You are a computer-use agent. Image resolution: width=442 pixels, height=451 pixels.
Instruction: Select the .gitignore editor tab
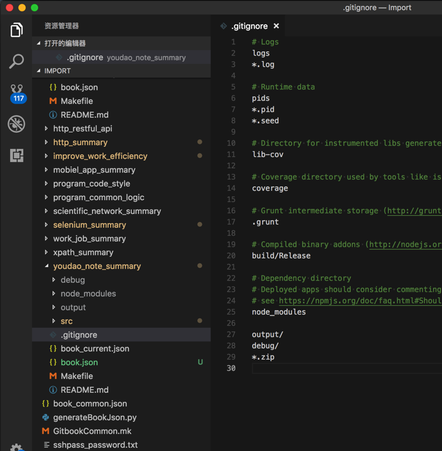tap(249, 26)
